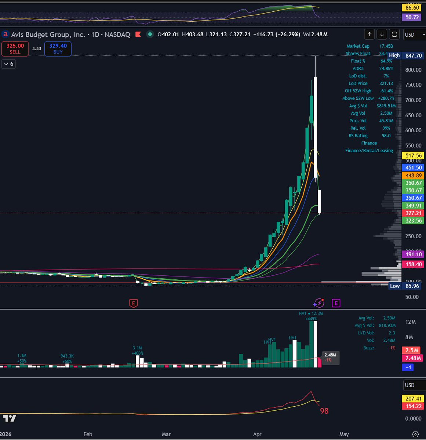Click the blue -1 value tag
This screenshot has width=426, height=440.
[x=408, y=367]
